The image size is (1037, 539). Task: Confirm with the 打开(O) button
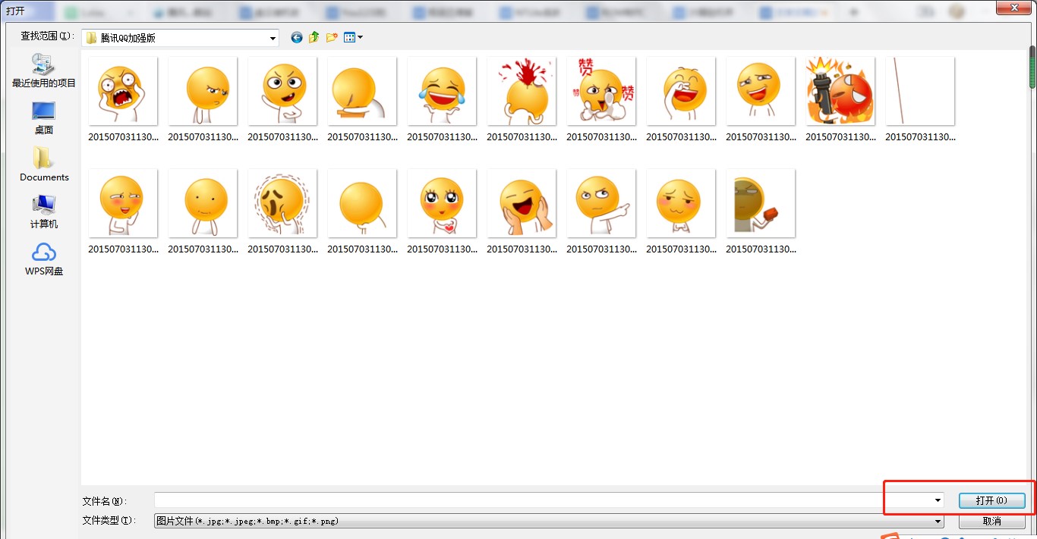991,500
